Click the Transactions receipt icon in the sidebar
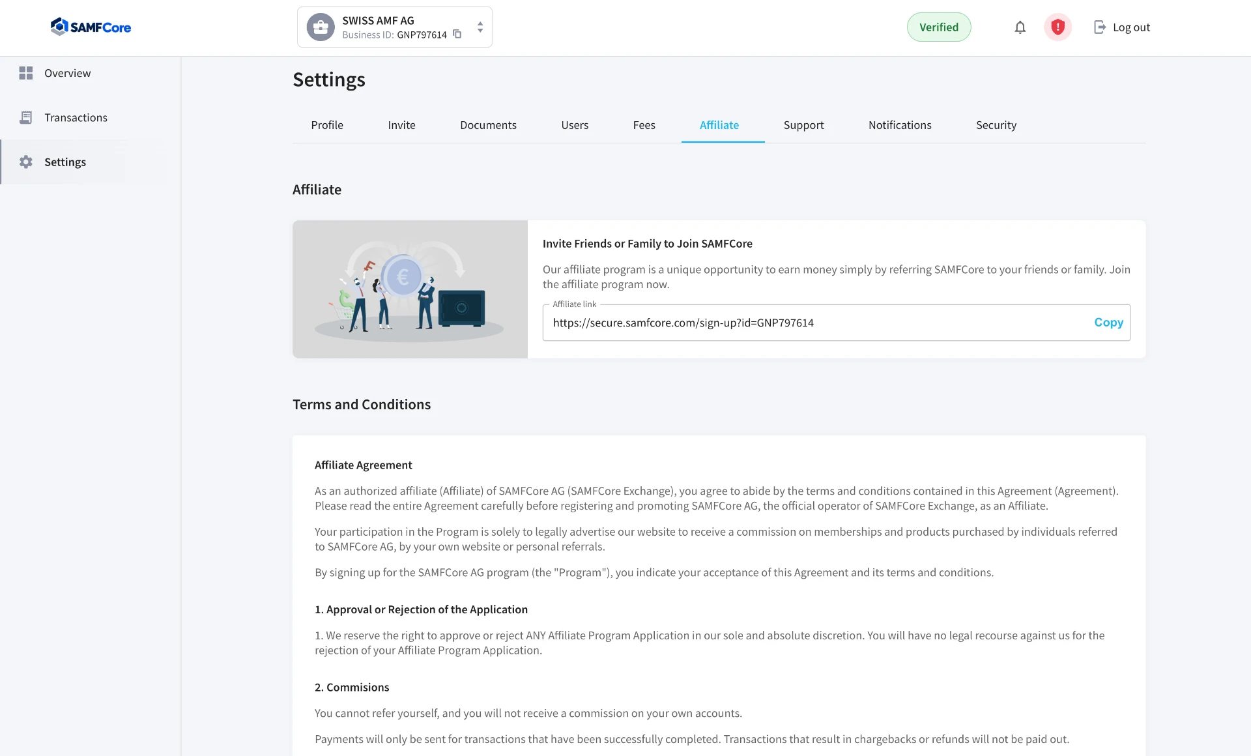 (26, 117)
